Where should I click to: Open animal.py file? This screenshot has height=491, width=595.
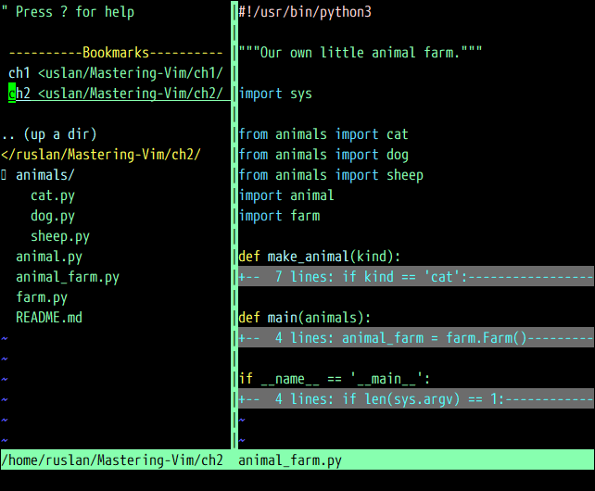click(49, 257)
